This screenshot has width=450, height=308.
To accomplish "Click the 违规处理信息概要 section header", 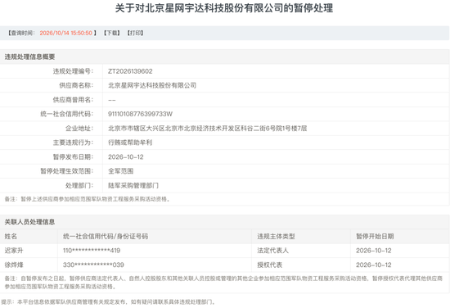I will point(29,57).
